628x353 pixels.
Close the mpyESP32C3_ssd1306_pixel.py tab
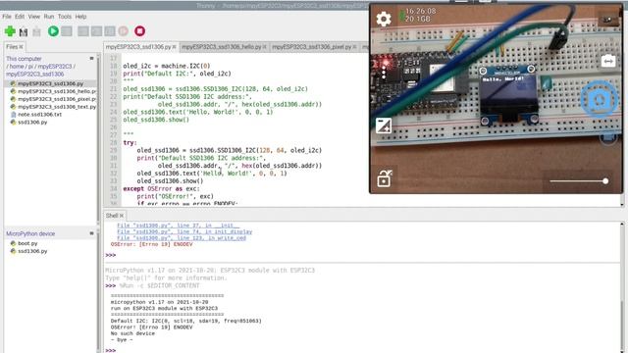tap(354, 47)
